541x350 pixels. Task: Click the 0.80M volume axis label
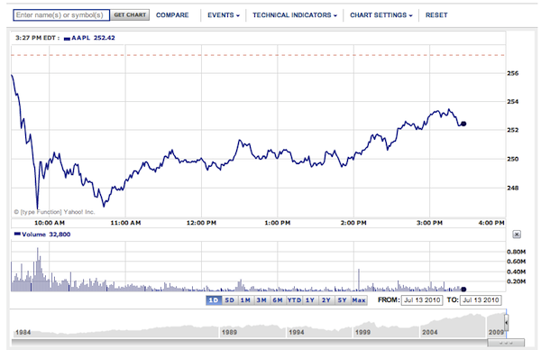pyautogui.click(x=516, y=252)
